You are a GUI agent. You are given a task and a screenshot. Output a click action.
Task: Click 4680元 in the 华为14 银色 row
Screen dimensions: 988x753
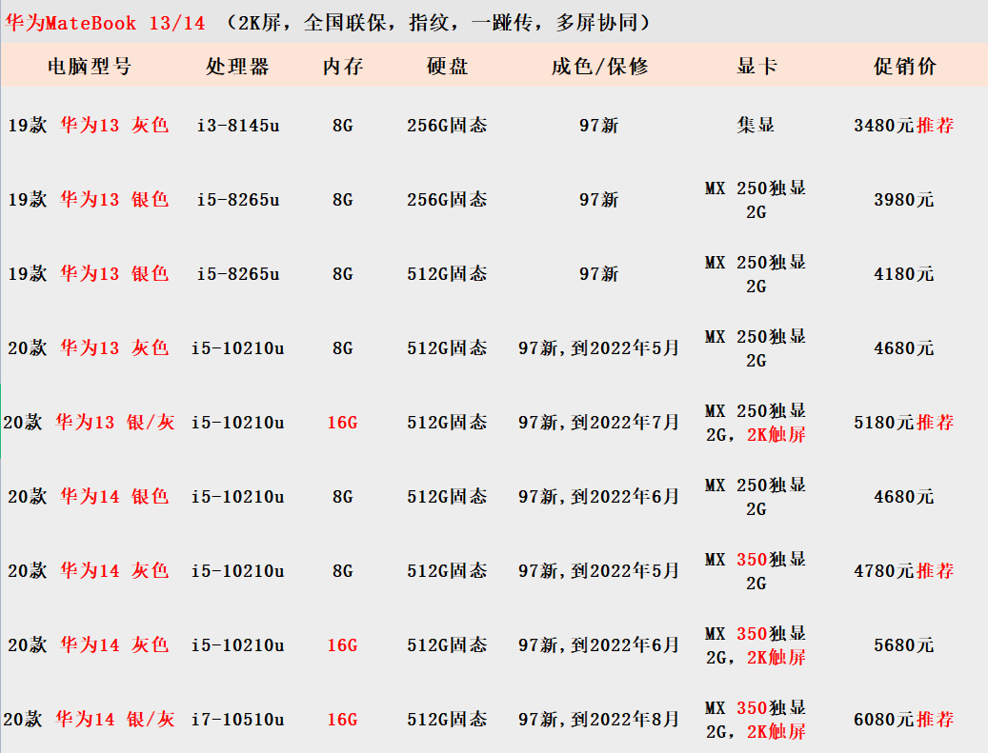903,497
